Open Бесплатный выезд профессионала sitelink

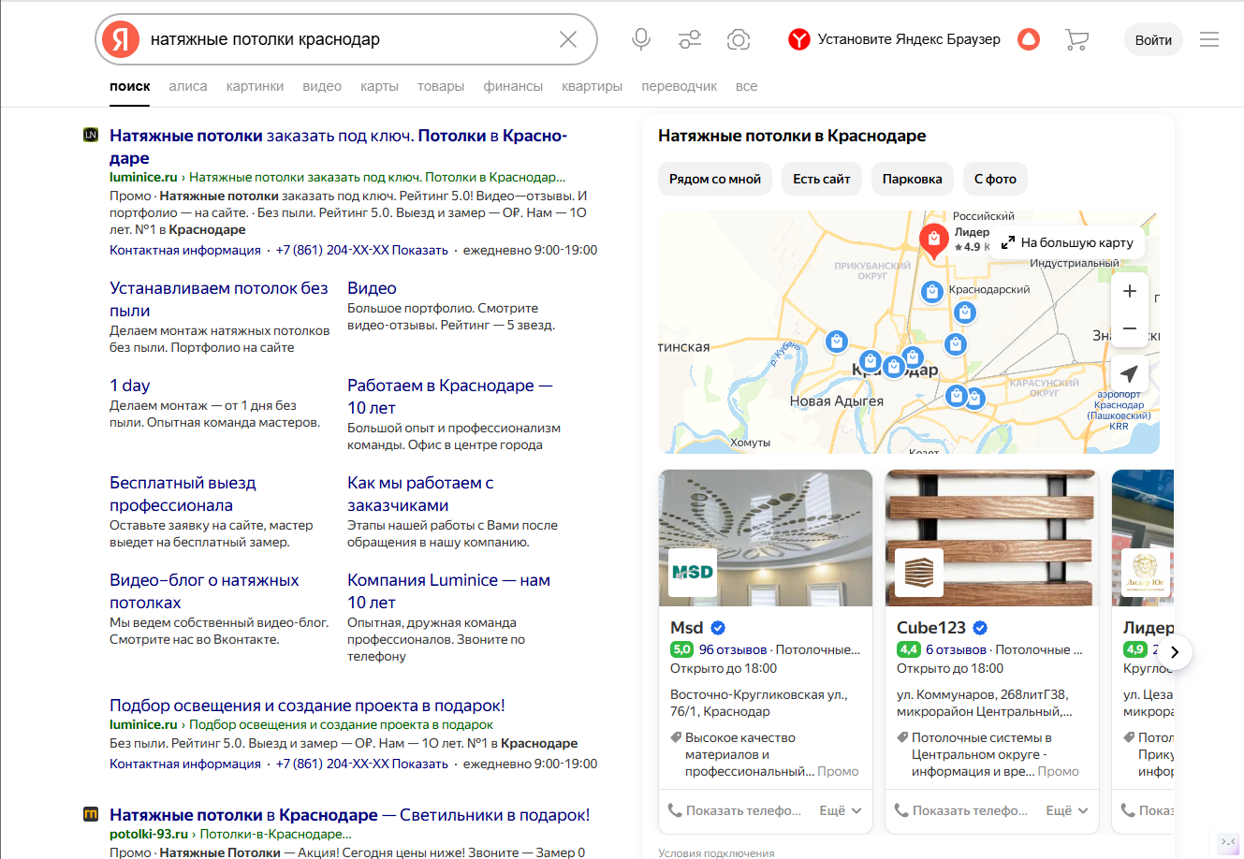click(x=183, y=494)
